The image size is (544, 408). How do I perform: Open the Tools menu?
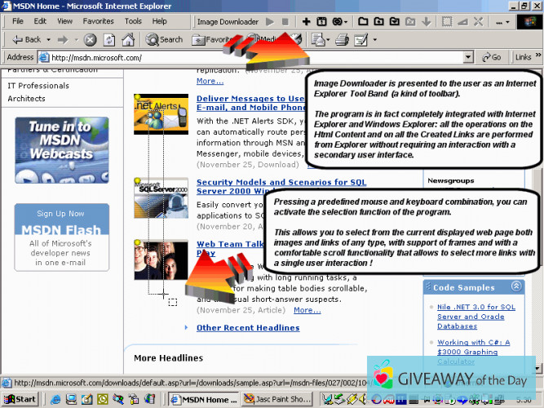point(133,21)
